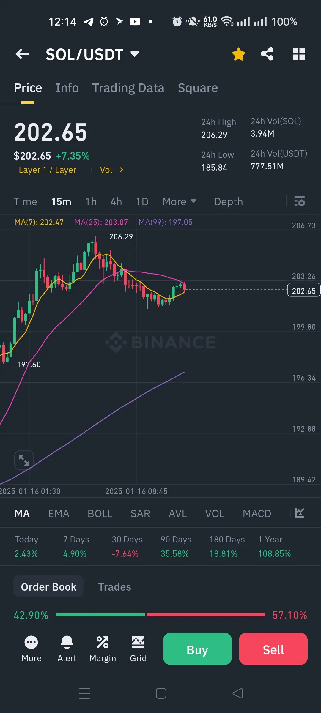321x713 pixels.
Task: Select the 1D chart interval
Action: (142, 202)
